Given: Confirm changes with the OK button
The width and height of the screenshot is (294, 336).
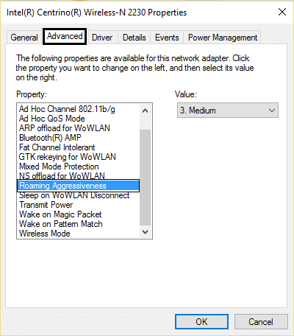Looking at the screenshot, I should pyautogui.click(x=201, y=321).
